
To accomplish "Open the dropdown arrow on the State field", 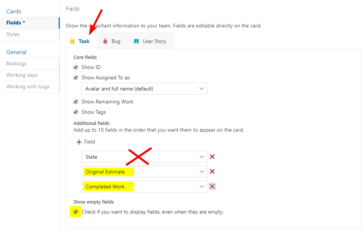I will tap(202, 156).
